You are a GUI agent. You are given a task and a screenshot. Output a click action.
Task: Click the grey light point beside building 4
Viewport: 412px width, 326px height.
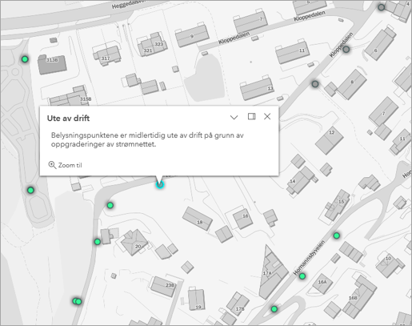382,7
